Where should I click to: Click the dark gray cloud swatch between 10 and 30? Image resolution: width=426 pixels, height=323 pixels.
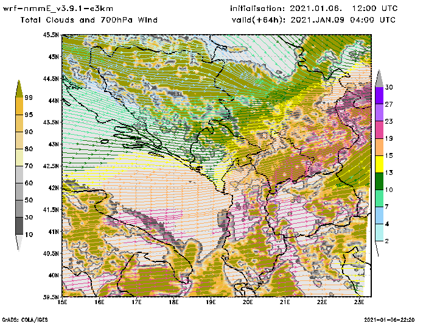(x=19, y=226)
